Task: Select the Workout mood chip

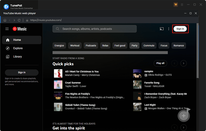Action: 75,46
